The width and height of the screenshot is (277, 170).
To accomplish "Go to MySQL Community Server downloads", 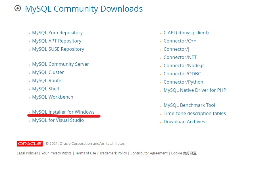I will click(x=61, y=64).
